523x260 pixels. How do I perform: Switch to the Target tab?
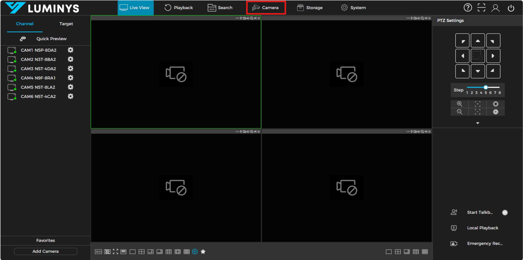(x=66, y=24)
